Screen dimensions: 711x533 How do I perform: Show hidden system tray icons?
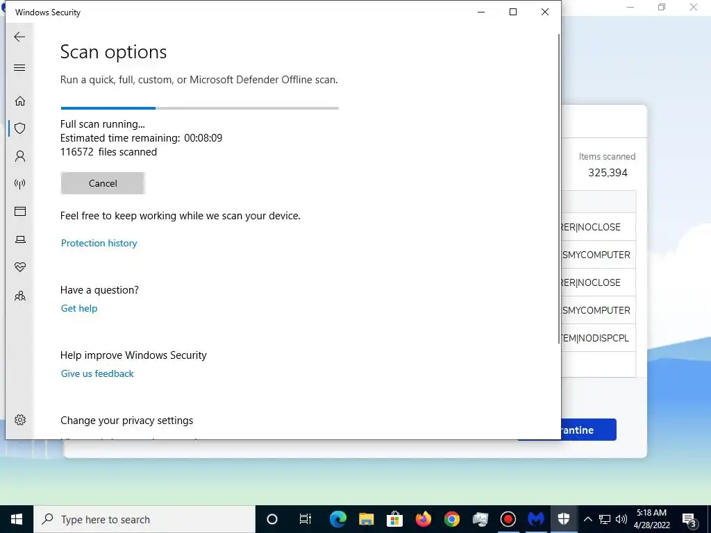coord(587,519)
